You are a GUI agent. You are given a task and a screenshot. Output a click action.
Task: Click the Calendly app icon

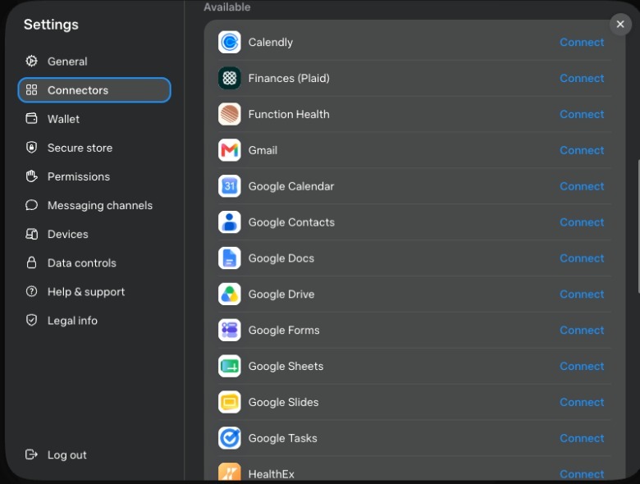230,42
